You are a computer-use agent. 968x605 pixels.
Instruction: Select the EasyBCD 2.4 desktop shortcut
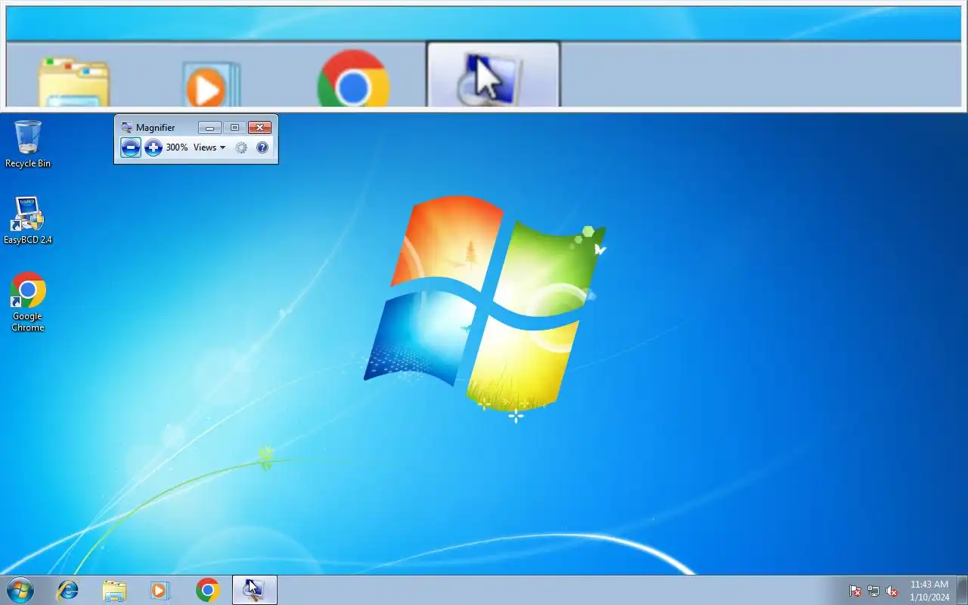point(28,221)
